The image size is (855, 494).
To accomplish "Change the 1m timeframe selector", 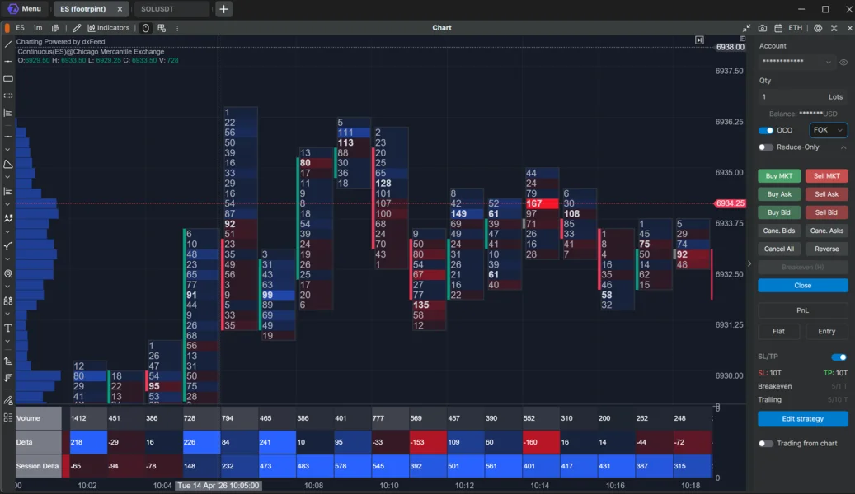I will point(38,28).
